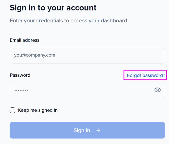
Task: Click the "Sign in" text on the blue button
Action: click(x=82, y=130)
